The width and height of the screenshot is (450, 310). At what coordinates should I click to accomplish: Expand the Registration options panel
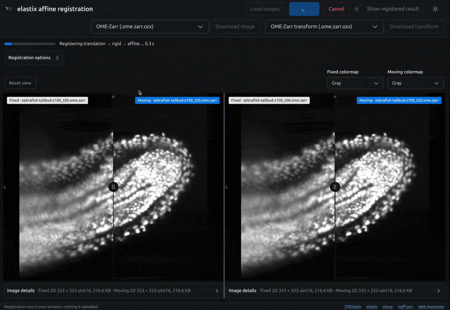point(34,58)
